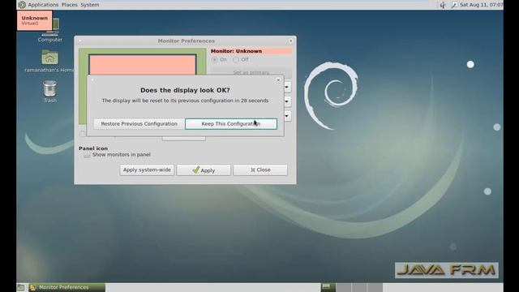The height and width of the screenshot is (292, 519).
Task: Open the clock showing Sat Aug 11
Action: [482, 5]
